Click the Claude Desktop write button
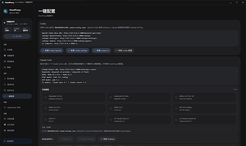This screenshot has height=146, width=246. [86, 139]
